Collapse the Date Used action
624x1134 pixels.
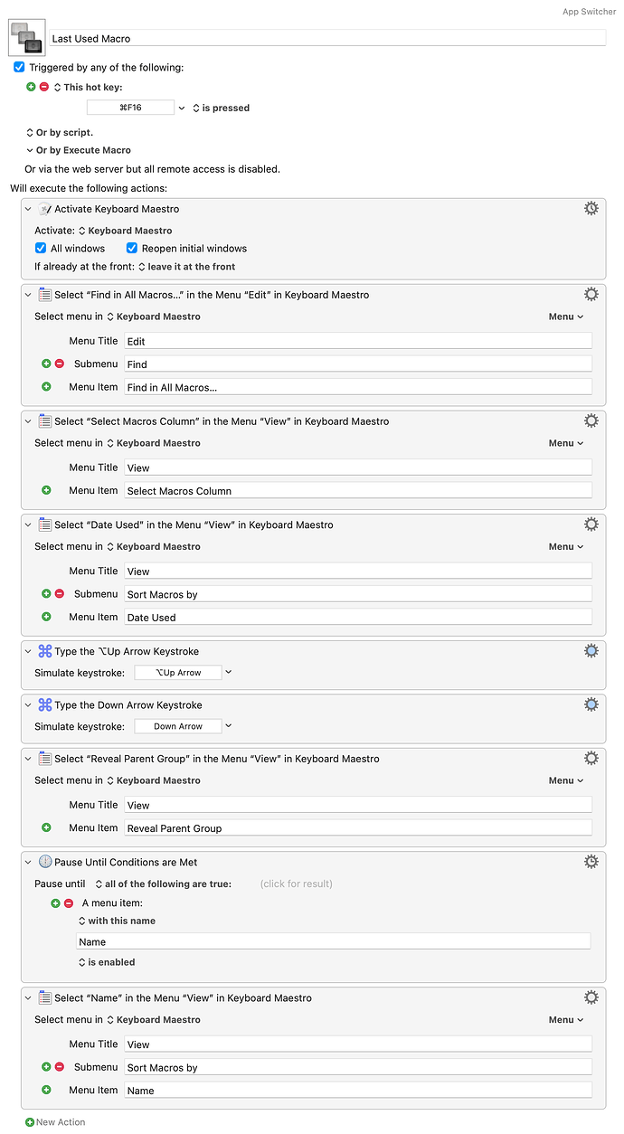tap(28, 524)
